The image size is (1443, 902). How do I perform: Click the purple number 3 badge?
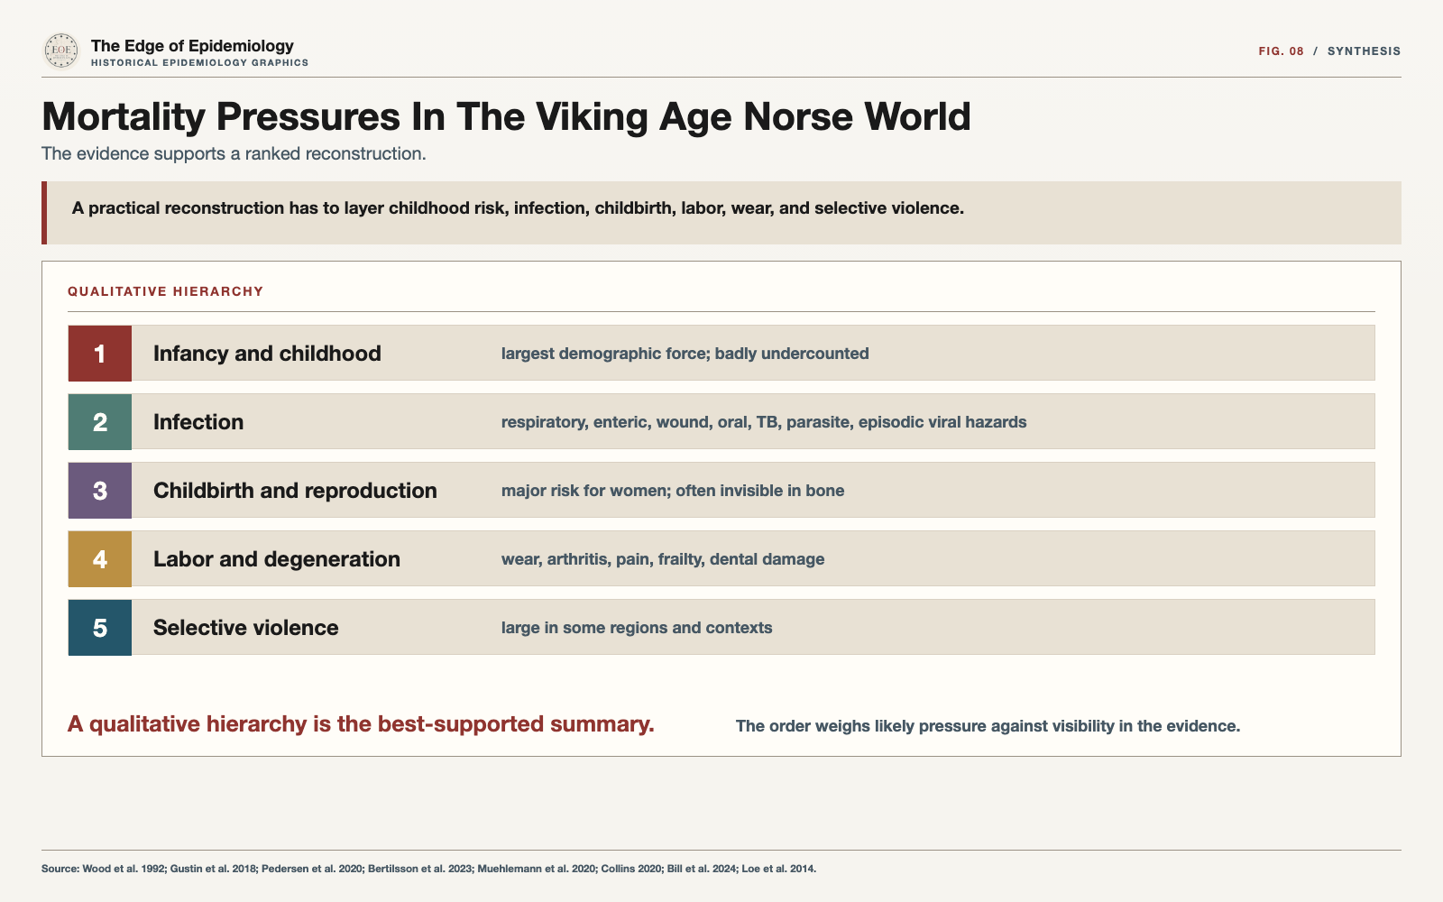[100, 491]
